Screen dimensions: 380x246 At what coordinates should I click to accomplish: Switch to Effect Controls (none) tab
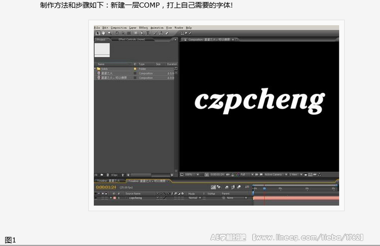(x=132, y=39)
